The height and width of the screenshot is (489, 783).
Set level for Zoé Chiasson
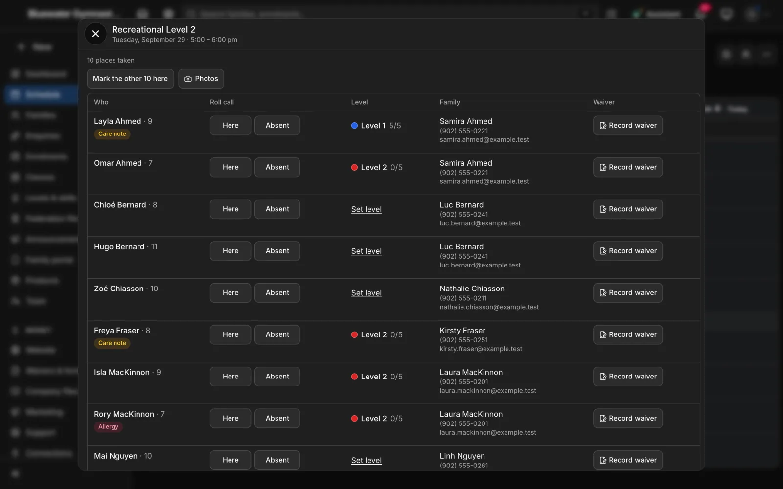pyautogui.click(x=367, y=293)
